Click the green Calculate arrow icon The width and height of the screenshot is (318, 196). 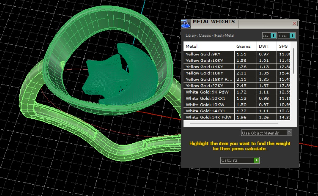tap(256, 160)
